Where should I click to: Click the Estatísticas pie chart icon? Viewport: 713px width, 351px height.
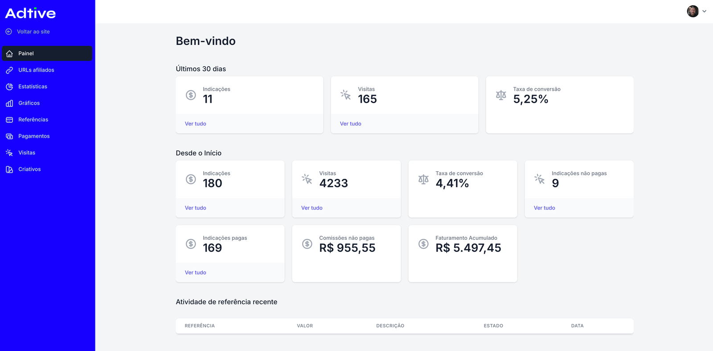(x=9, y=87)
